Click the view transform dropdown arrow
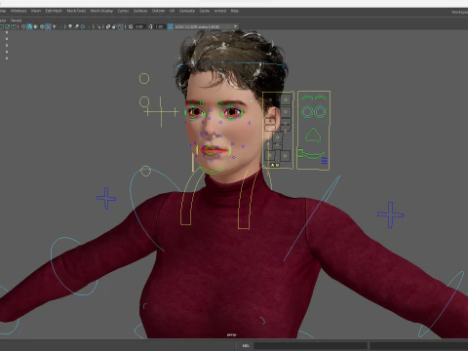The image size is (468, 351). 235,26
